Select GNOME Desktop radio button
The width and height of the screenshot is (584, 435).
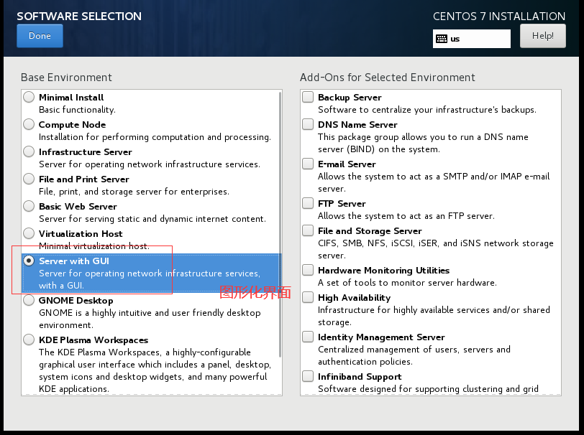tap(29, 300)
